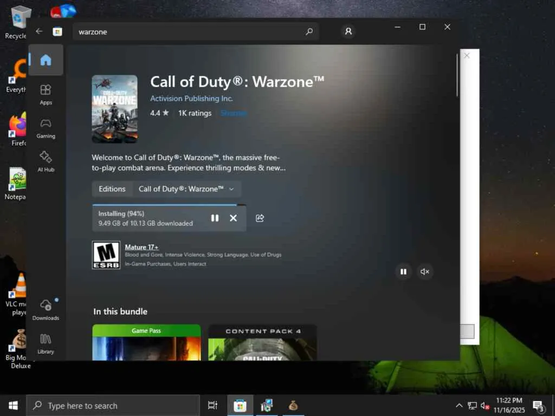Screen dimensions: 555x416
Task: Share the Warzone store page
Action: [x=260, y=218]
